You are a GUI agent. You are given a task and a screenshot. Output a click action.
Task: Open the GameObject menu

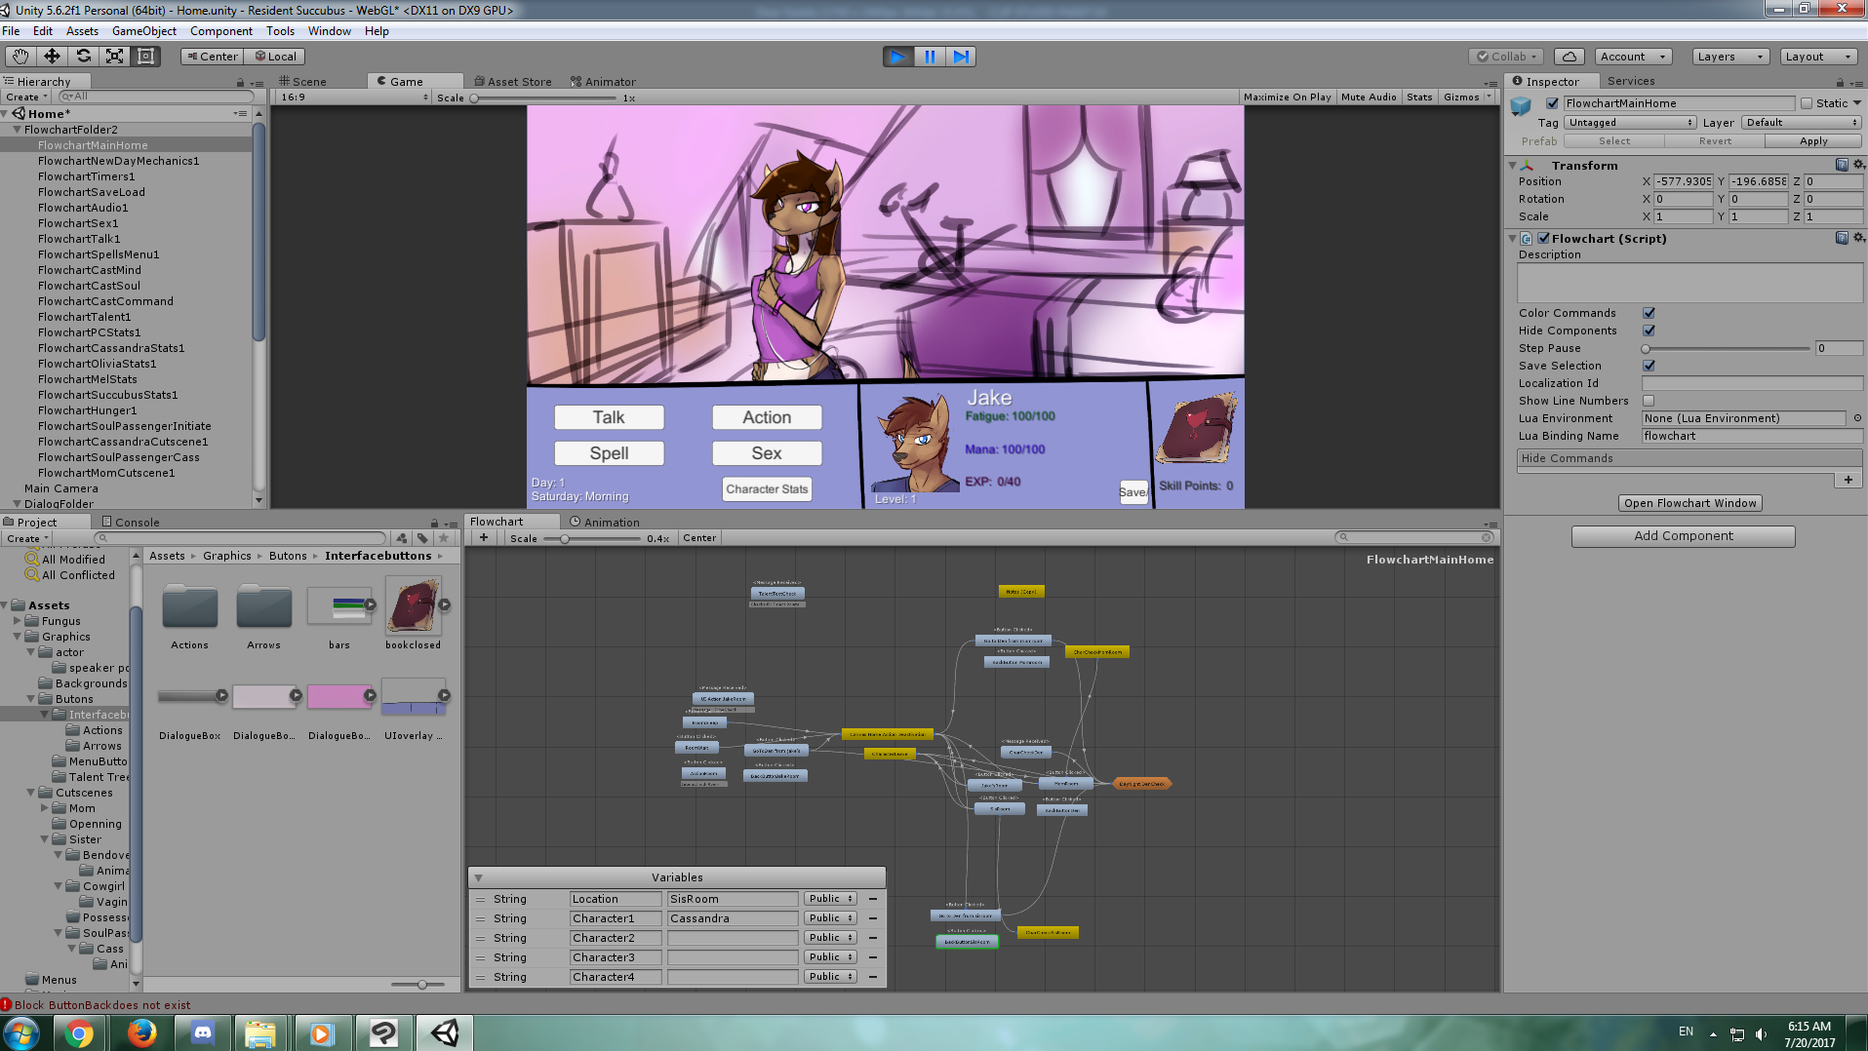[x=144, y=31]
